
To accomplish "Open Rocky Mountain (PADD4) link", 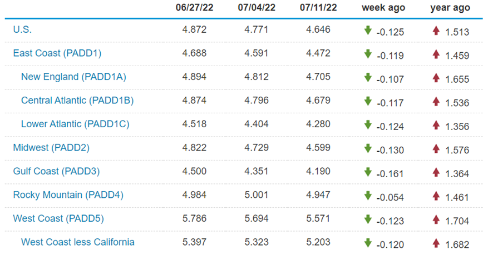I will tap(68, 195).
